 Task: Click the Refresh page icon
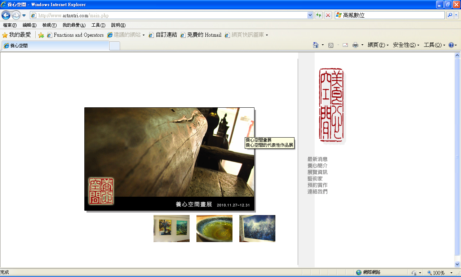tap(319, 15)
